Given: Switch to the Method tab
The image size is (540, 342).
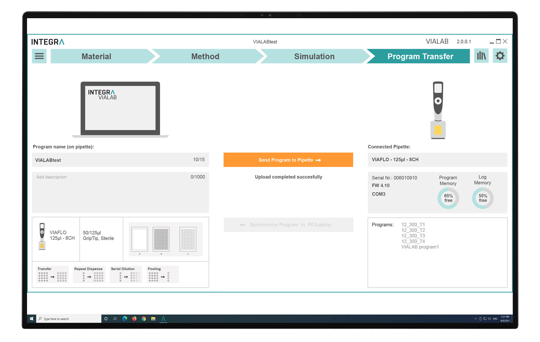Looking at the screenshot, I should pyautogui.click(x=205, y=56).
